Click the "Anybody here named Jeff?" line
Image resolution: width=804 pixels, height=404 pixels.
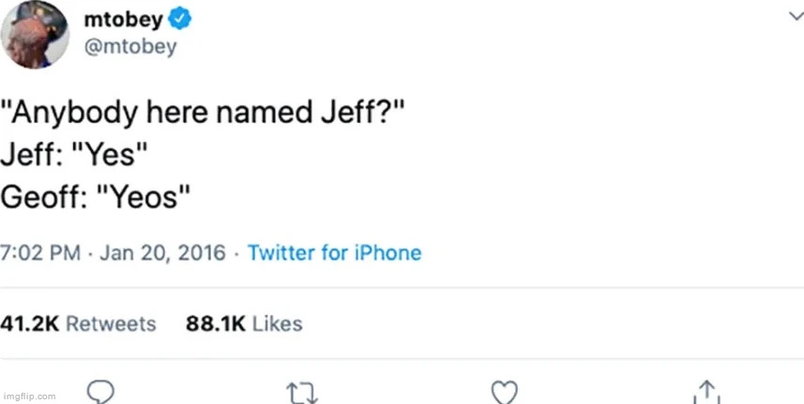(205, 114)
